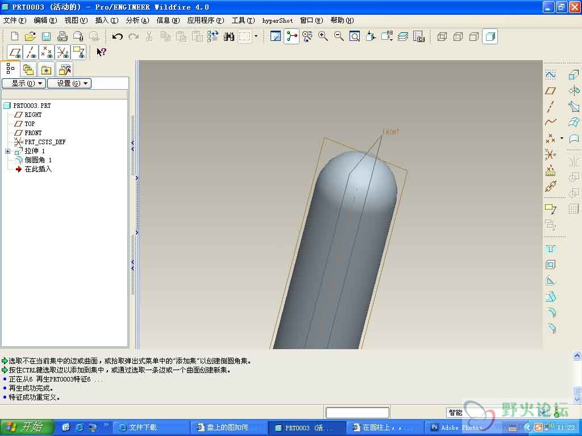The image size is (582, 436).
Task: Toggle annotation element display
Action: pos(78,52)
